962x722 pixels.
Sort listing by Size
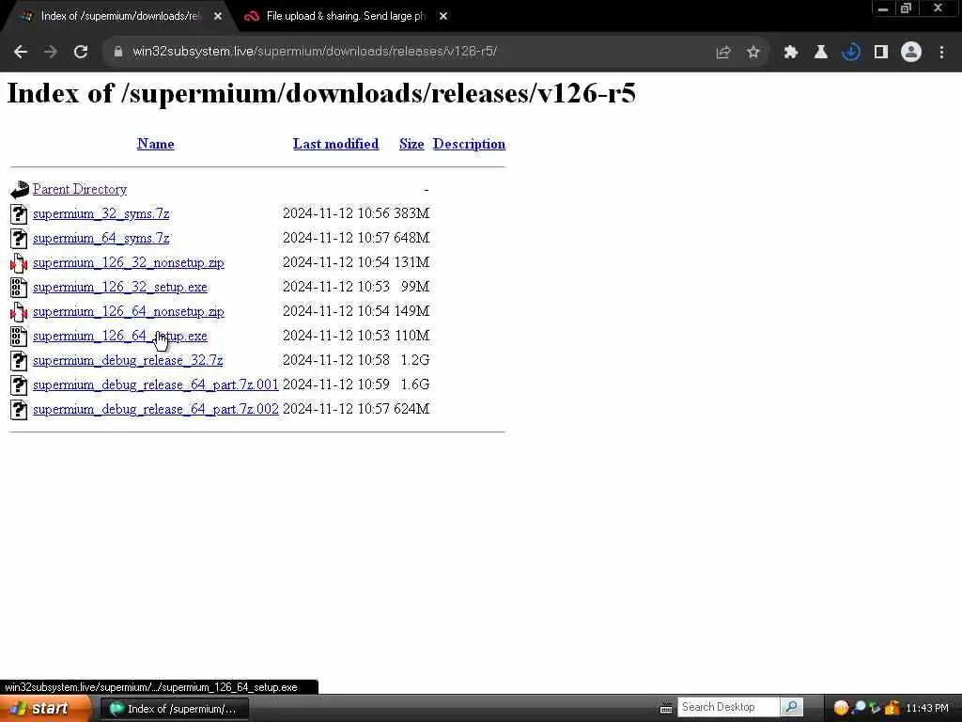[411, 144]
